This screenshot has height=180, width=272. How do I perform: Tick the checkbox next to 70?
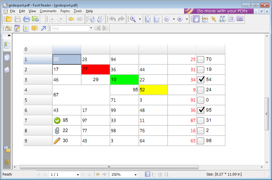[200, 59]
